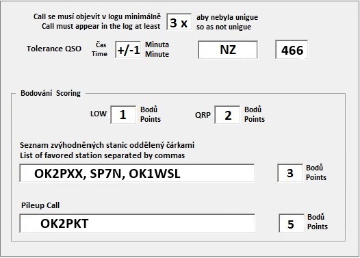Edit the Pileup Call points field showing 5

tap(292, 223)
